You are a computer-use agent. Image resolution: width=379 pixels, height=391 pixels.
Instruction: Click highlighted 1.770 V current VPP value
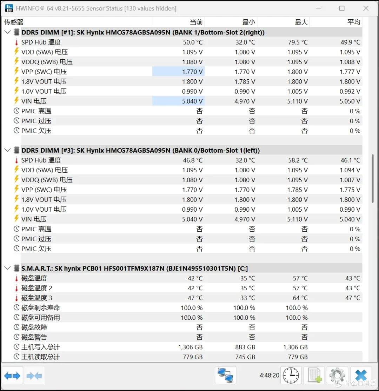(179, 72)
